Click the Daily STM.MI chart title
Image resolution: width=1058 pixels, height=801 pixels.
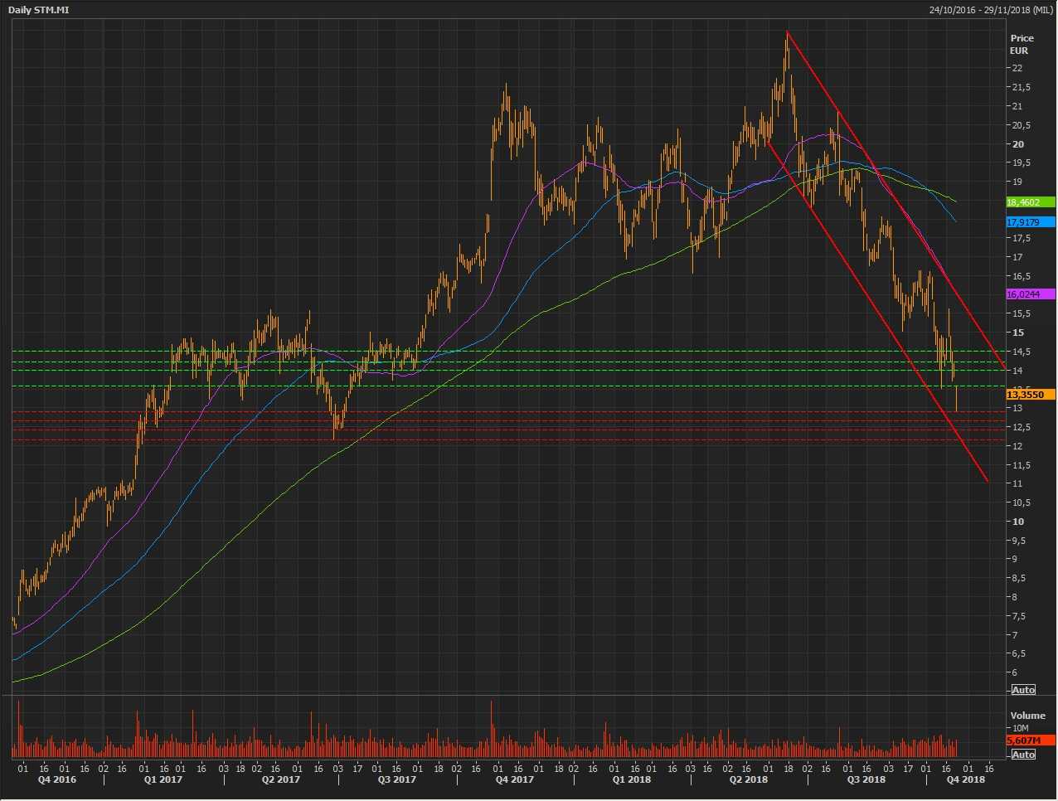38,10
